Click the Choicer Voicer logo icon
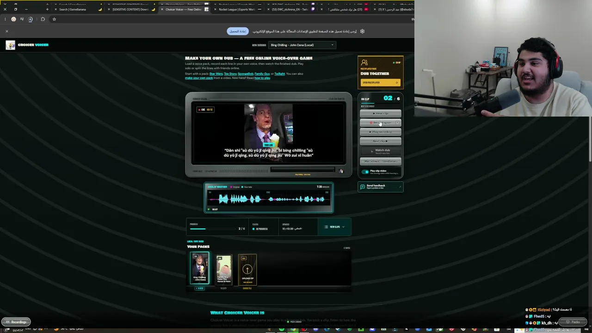 [x=10, y=45]
